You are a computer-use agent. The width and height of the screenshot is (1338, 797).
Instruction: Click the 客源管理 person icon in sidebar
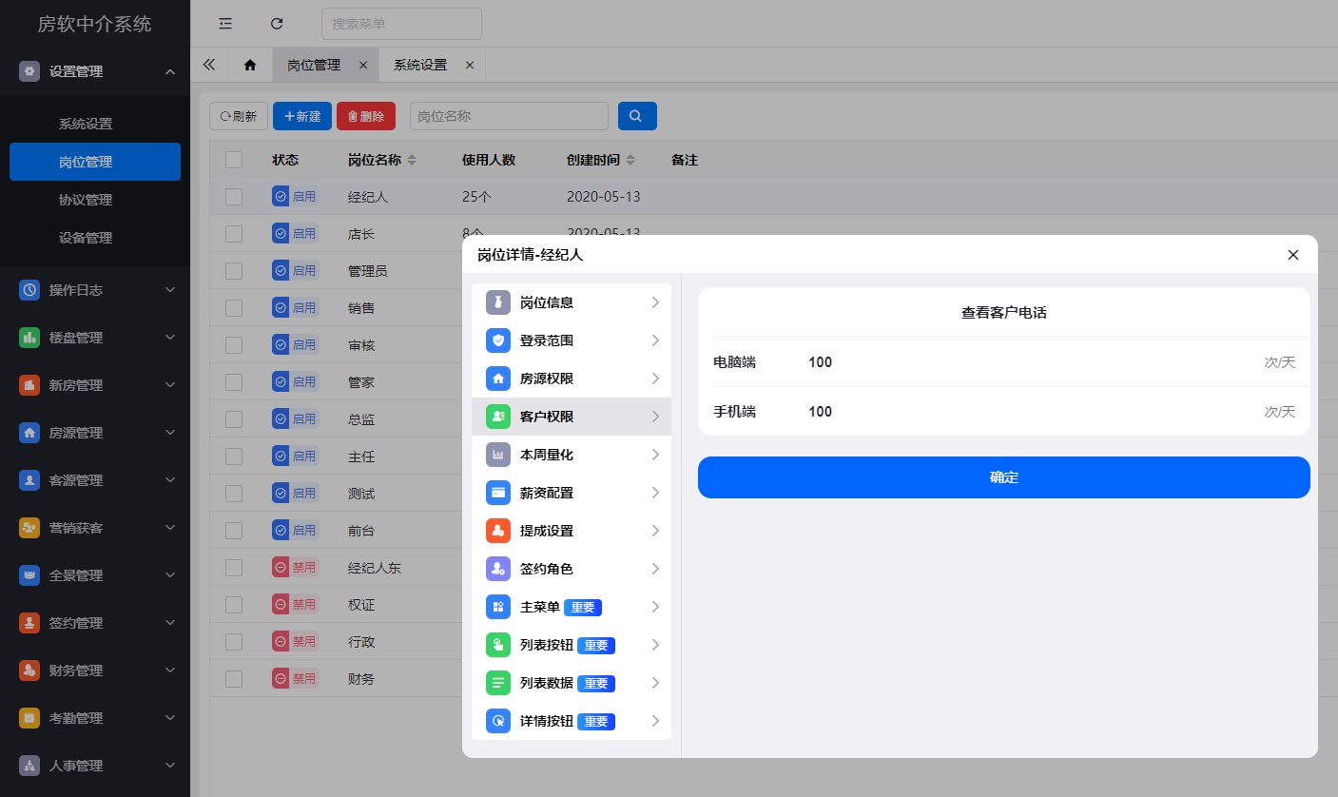(29, 480)
